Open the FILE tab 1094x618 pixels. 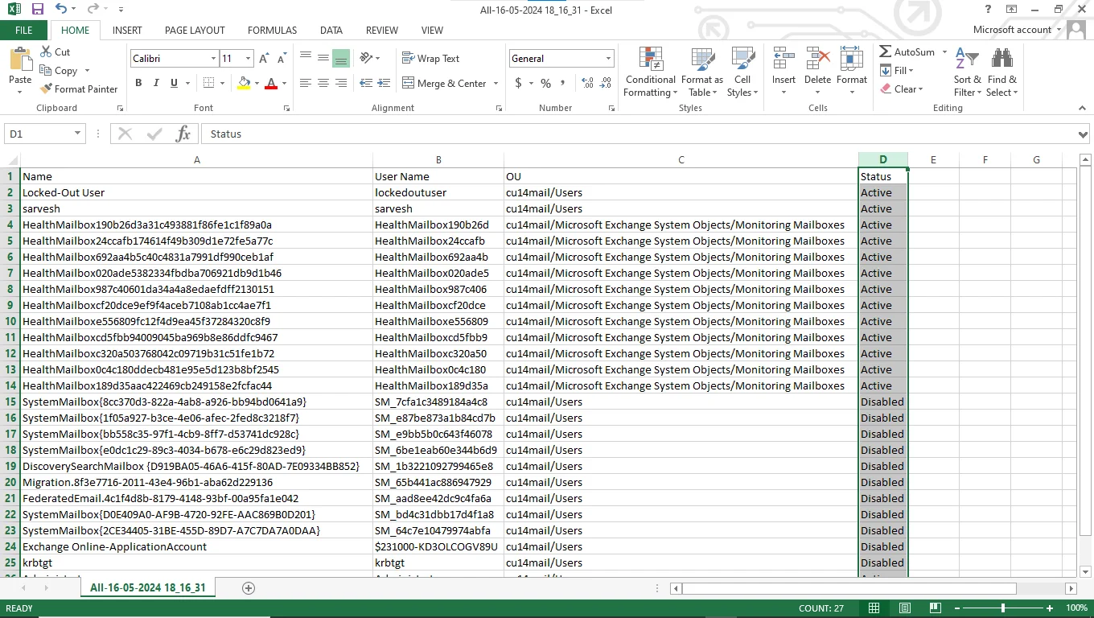[x=24, y=30]
